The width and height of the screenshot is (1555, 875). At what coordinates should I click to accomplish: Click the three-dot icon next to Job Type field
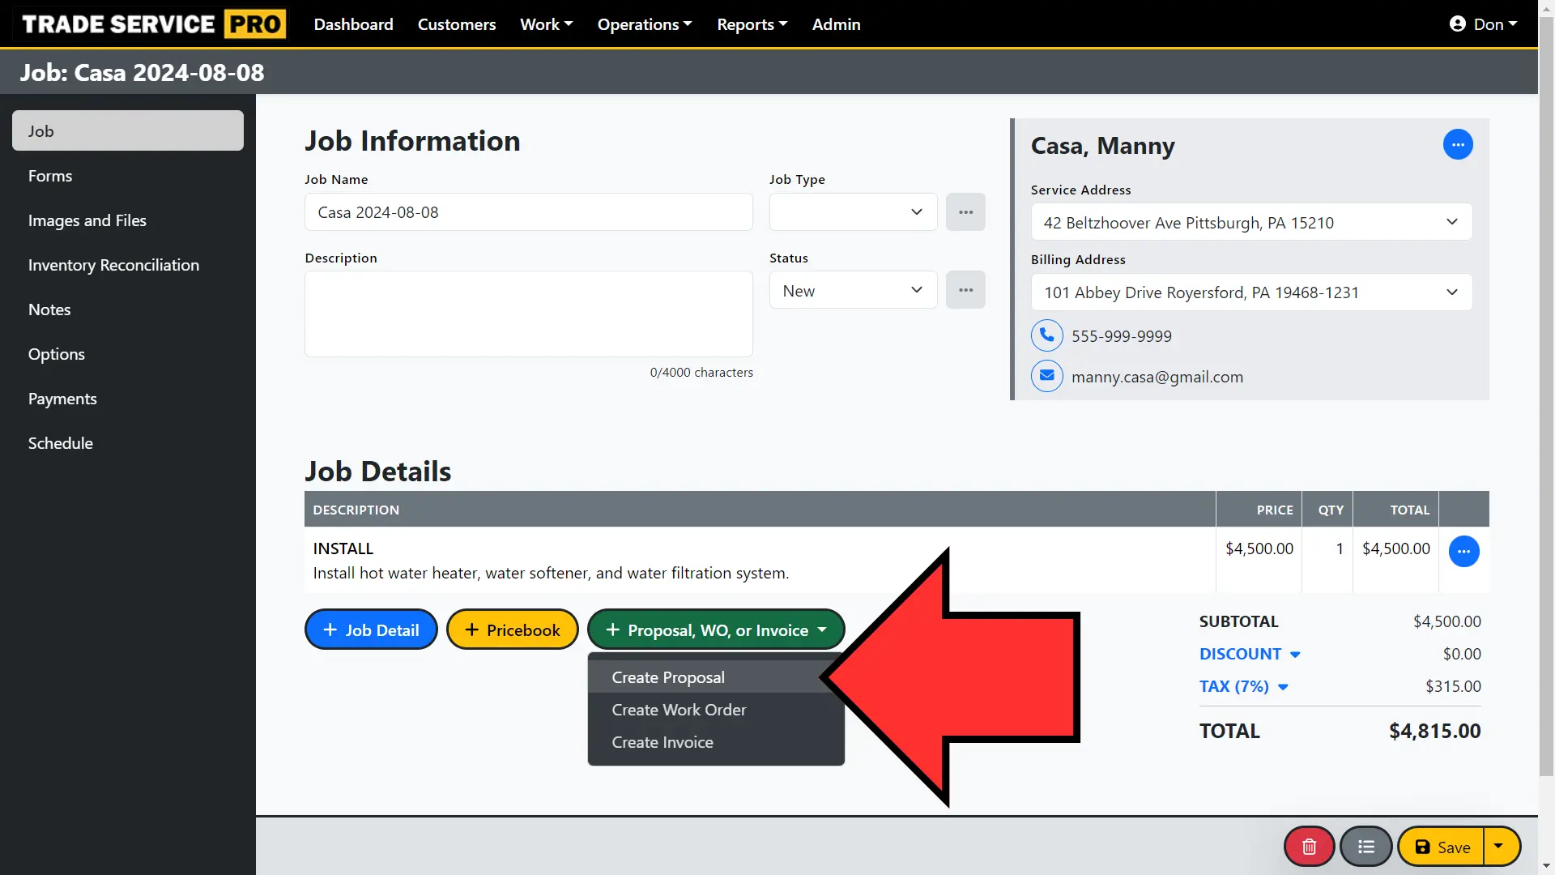pos(965,211)
